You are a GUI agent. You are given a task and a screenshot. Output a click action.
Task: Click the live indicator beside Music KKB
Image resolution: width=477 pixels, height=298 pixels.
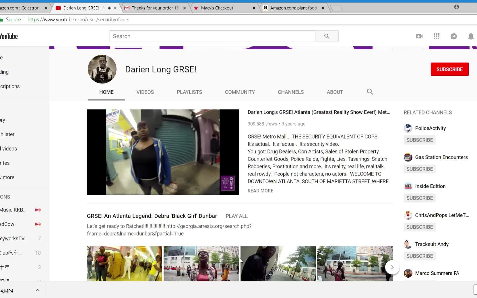38,210
